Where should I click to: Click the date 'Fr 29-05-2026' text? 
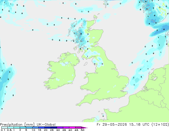112,125
